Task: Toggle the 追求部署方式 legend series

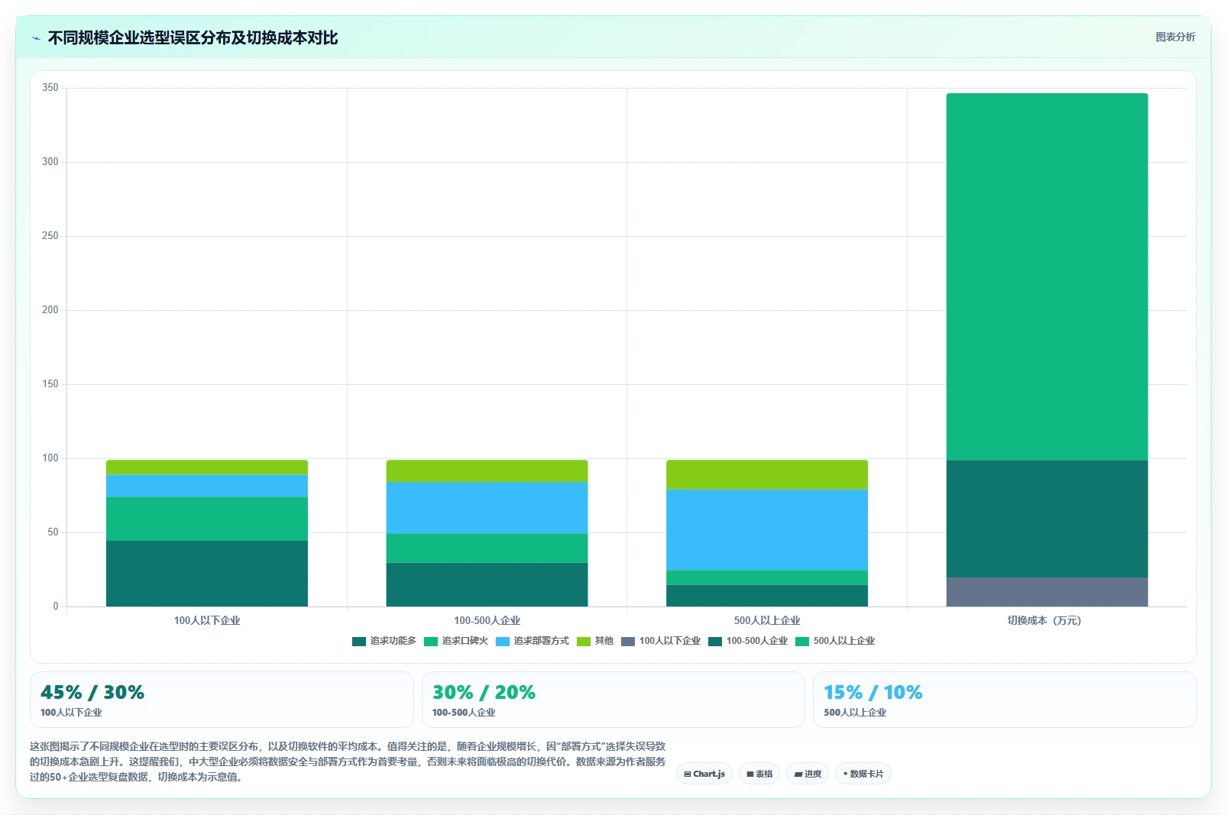Action: tap(533, 641)
